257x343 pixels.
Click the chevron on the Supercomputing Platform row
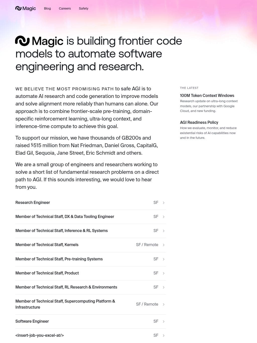click(x=164, y=304)
